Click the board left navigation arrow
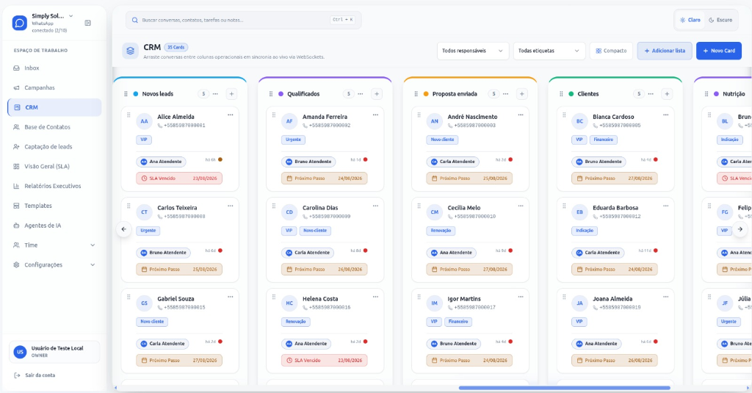This screenshot has height=393, width=752. (123, 229)
